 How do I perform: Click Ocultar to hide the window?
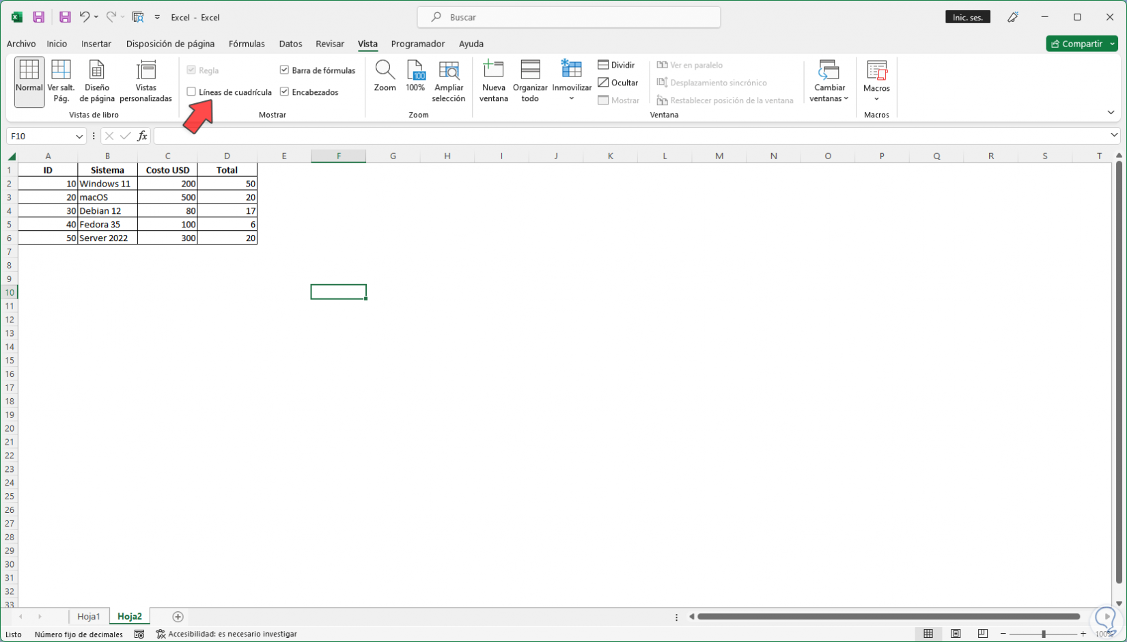(x=618, y=83)
